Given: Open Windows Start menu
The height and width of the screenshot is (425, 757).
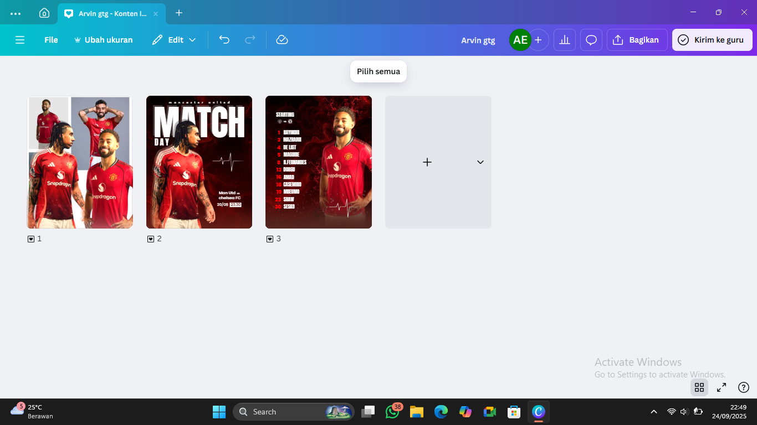Looking at the screenshot, I should [219, 412].
